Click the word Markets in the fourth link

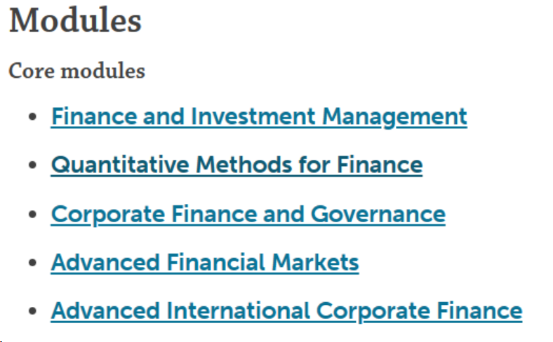click(x=316, y=263)
